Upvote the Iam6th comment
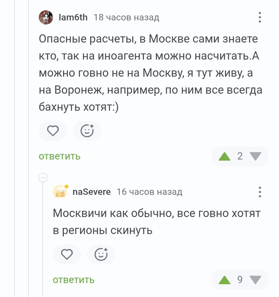Image resolution: width=279 pixels, height=297 pixels. pyautogui.click(x=225, y=156)
